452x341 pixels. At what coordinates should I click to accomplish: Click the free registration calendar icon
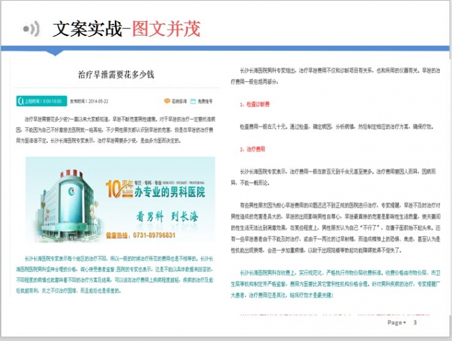(x=193, y=101)
